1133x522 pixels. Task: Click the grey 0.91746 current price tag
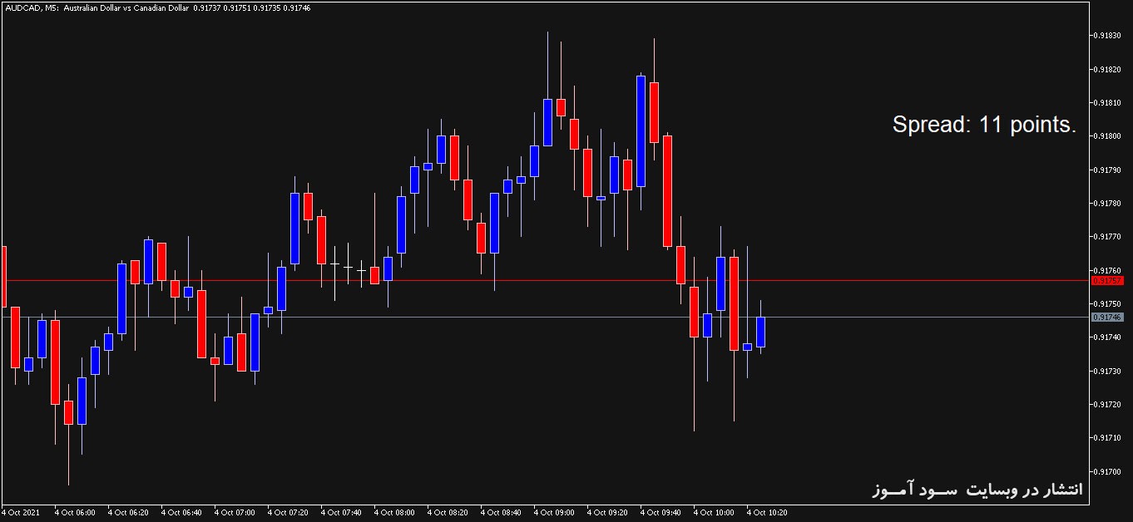point(1106,318)
